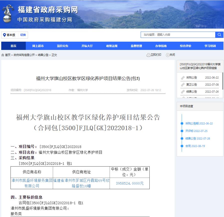Open the 开标大厅 navigation tab

point(87,46)
